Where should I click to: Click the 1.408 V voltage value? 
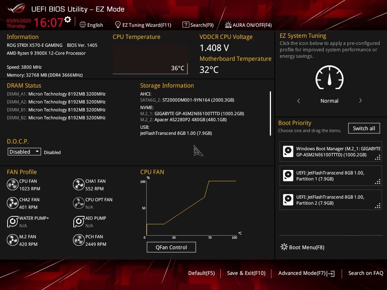coord(214,48)
